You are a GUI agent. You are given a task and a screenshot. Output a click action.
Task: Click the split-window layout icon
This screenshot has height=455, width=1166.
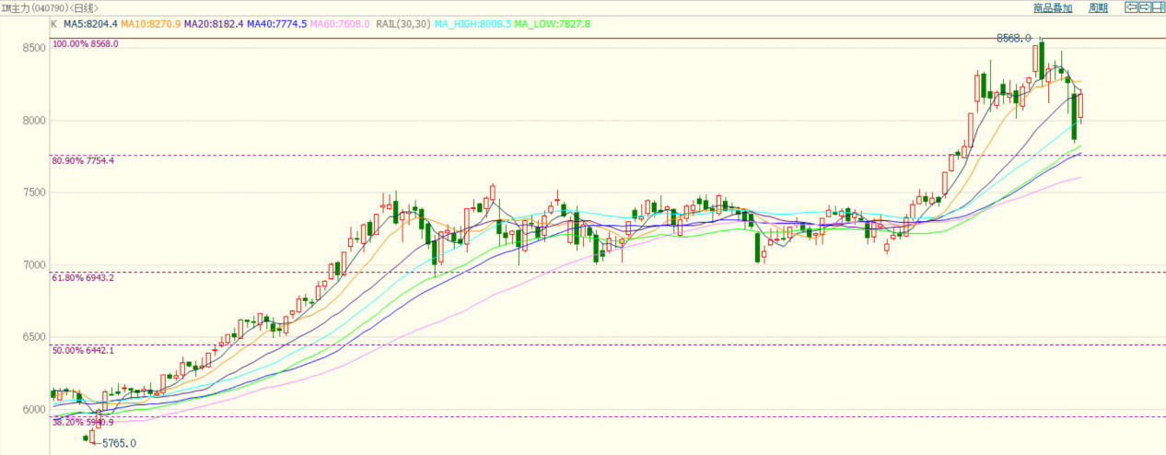pyautogui.click(x=1159, y=7)
